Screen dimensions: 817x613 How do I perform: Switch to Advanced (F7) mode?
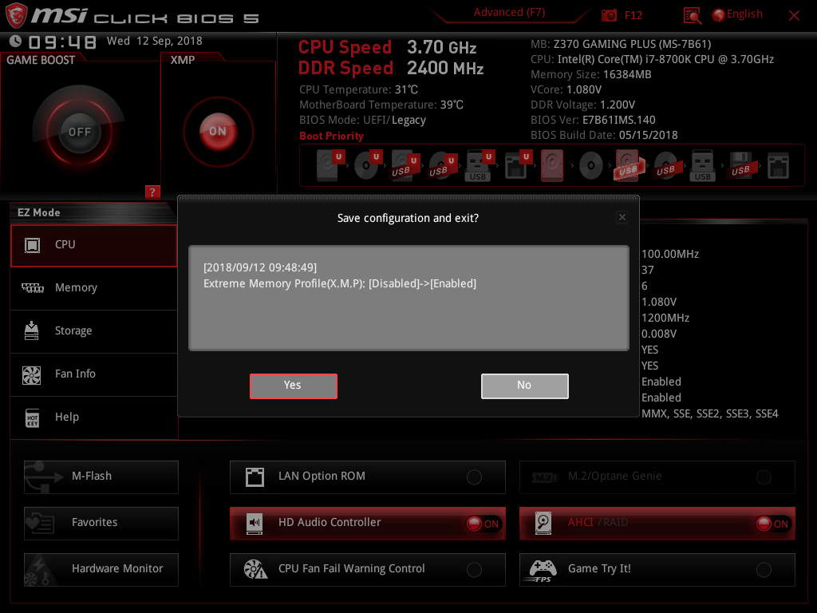click(508, 12)
